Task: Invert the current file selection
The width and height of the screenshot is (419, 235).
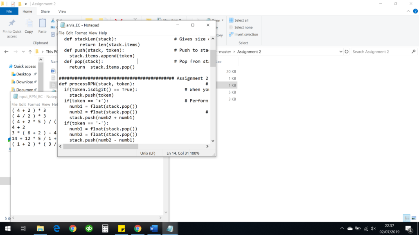Action: coord(244,34)
